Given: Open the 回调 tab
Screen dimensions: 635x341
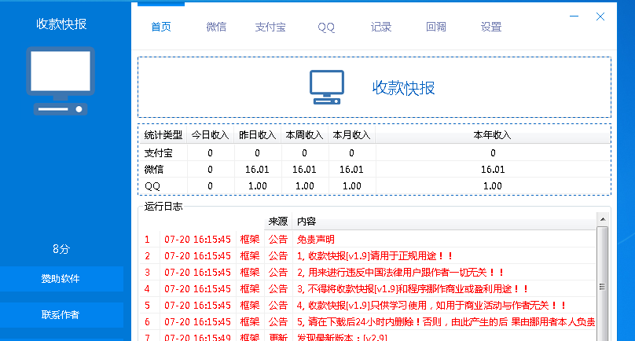Looking at the screenshot, I should [x=435, y=27].
